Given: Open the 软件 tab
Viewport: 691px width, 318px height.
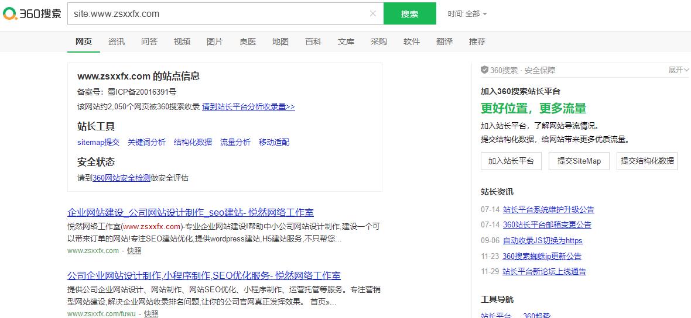Looking at the screenshot, I should (x=412, y=42).
